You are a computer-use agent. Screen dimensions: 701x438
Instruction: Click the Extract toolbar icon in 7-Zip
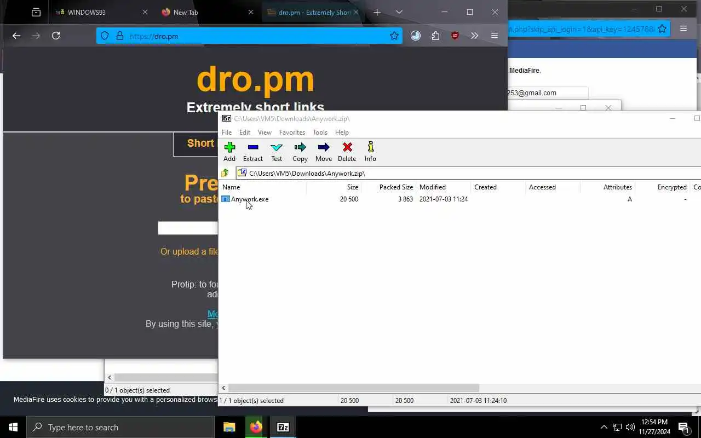click(x=253, y=152)
